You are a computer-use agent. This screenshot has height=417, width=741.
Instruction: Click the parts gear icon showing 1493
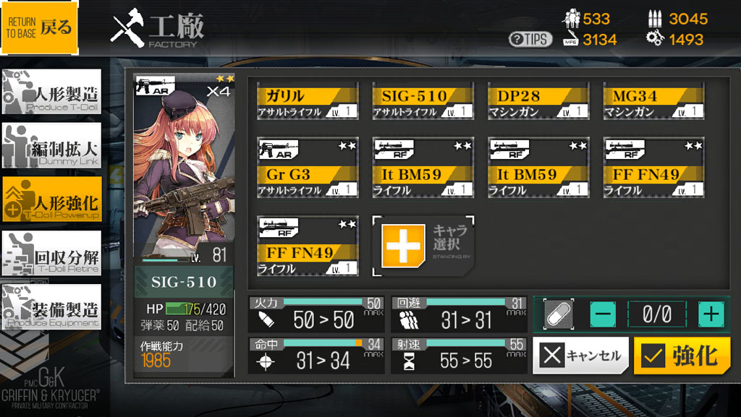point(655,38)
